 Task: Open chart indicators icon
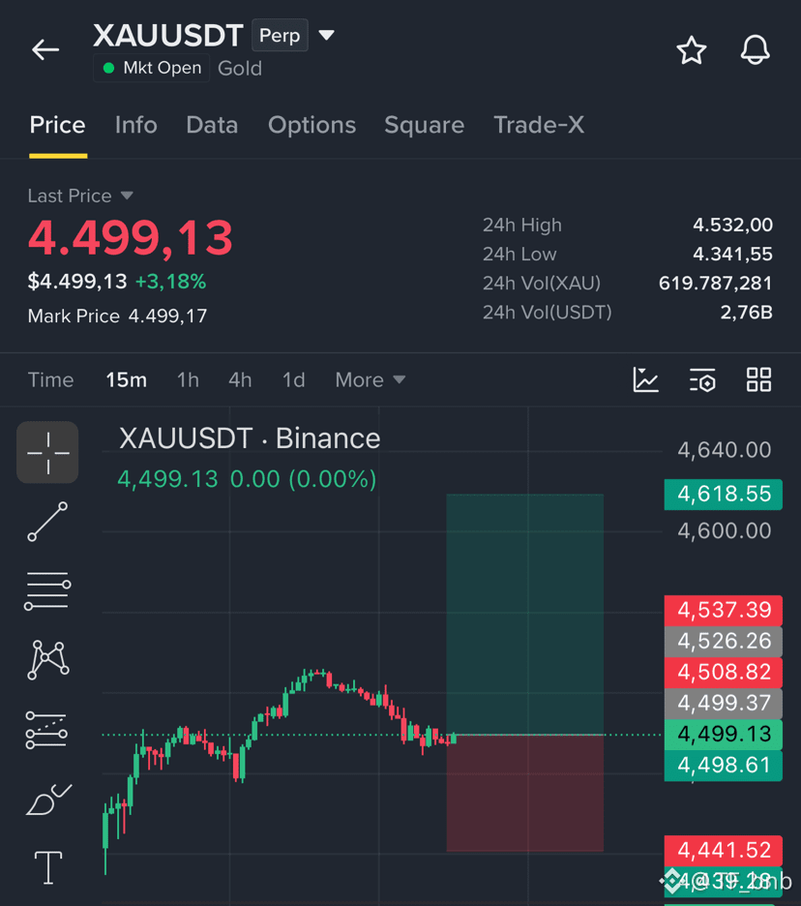tap(645, 379)
